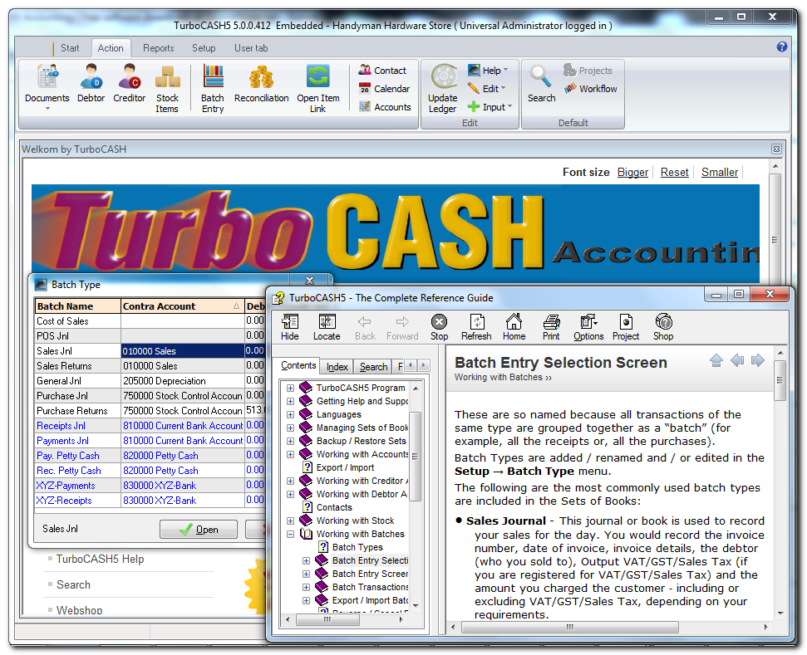
Task: Open Contact in the ribbon
Action: 382,71
